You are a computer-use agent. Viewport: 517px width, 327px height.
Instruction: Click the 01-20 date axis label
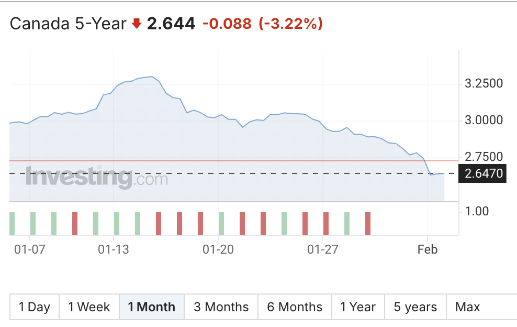[218, 249]
